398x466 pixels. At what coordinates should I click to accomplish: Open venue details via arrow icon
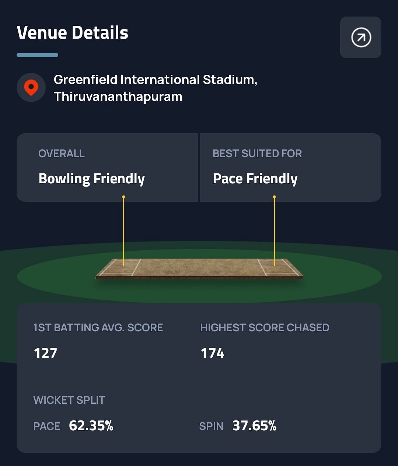[x=361, y=37]
